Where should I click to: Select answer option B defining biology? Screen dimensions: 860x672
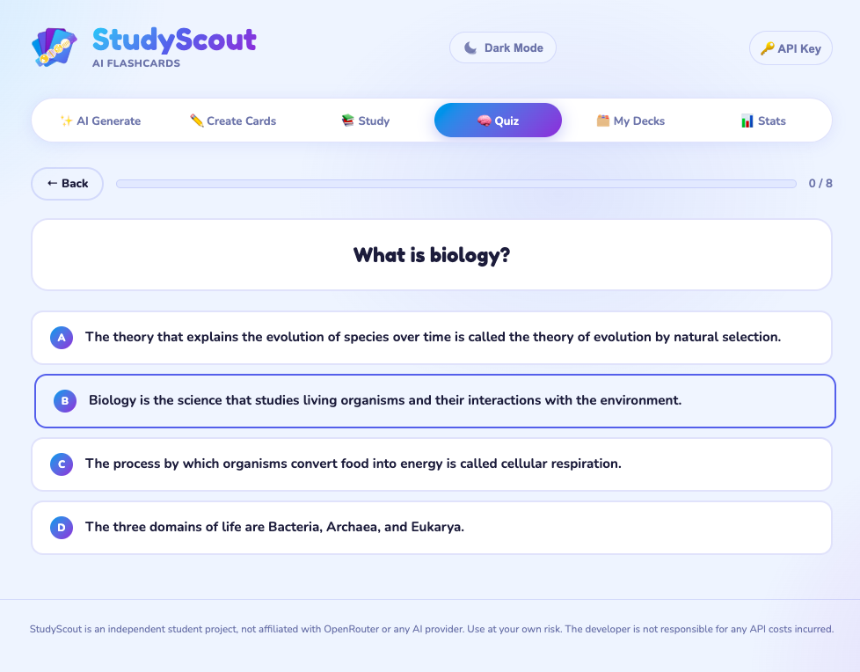tap(431, 400)
